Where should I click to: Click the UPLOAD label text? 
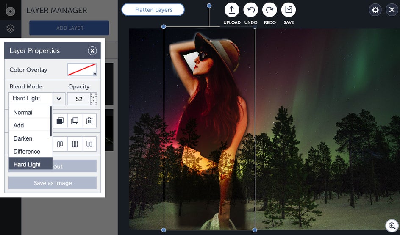[x=232, y=22]
